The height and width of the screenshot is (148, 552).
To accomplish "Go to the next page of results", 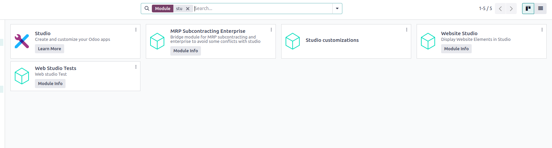I will point(511,9).
